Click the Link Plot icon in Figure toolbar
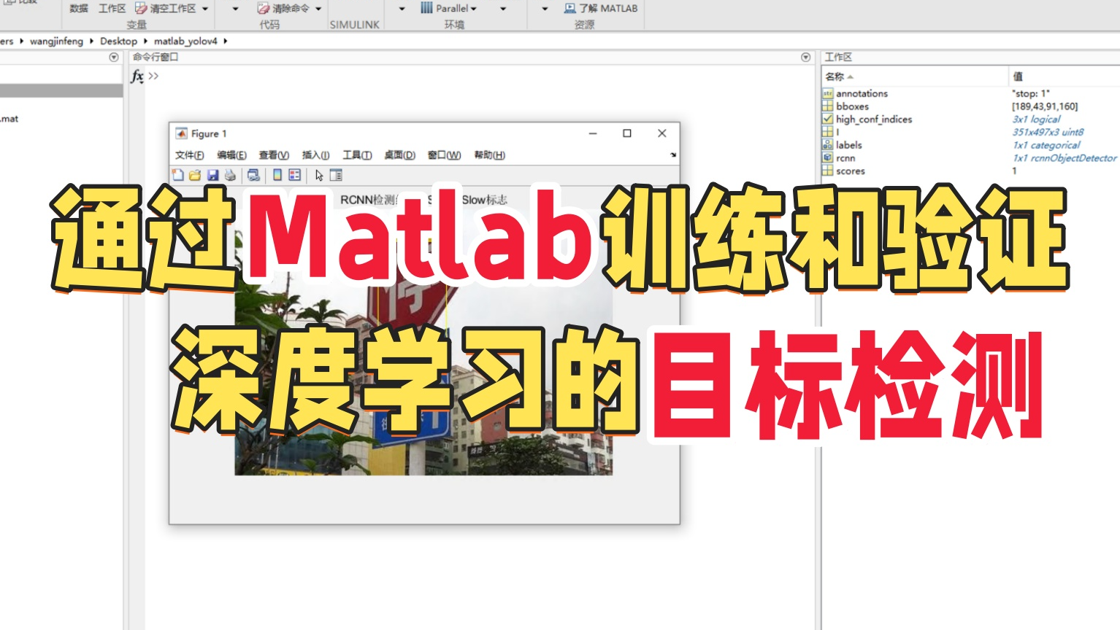Viewport: 1120px width, 630px height. pyautogui.click(x=253, y=175)
